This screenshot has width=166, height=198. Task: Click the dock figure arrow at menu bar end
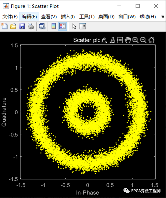(x=163, y=16)
